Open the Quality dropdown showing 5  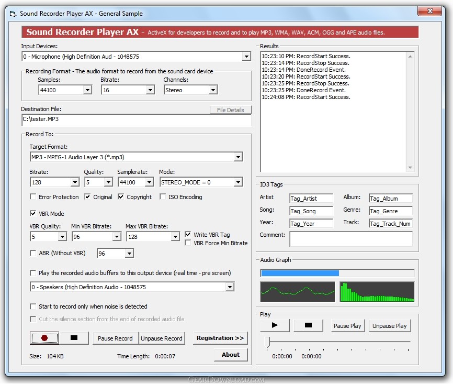click(108, 182)
